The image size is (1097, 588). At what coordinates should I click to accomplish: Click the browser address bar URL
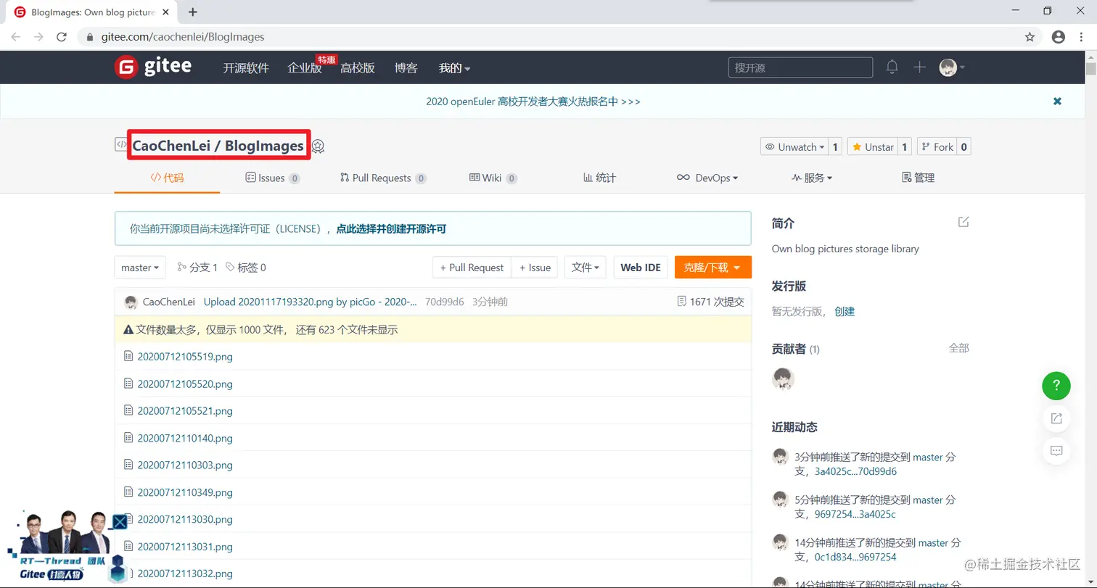point(183,36)
